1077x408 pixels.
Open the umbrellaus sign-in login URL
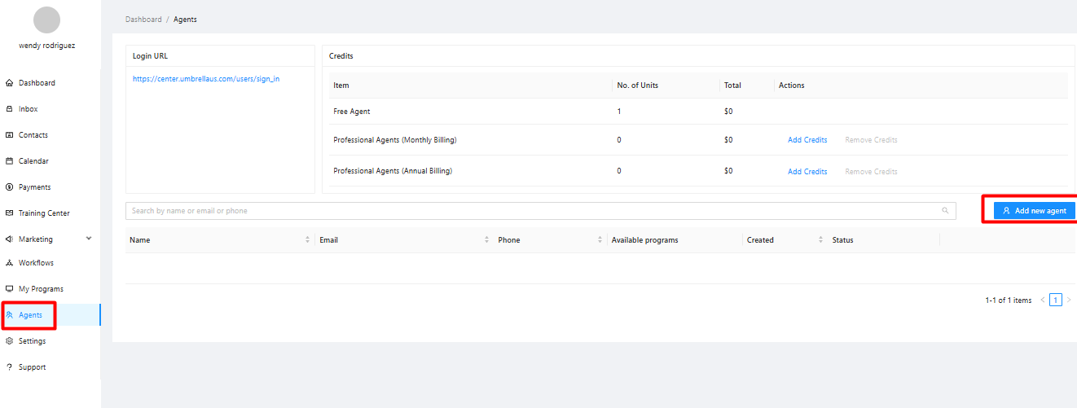coord(205,79)
